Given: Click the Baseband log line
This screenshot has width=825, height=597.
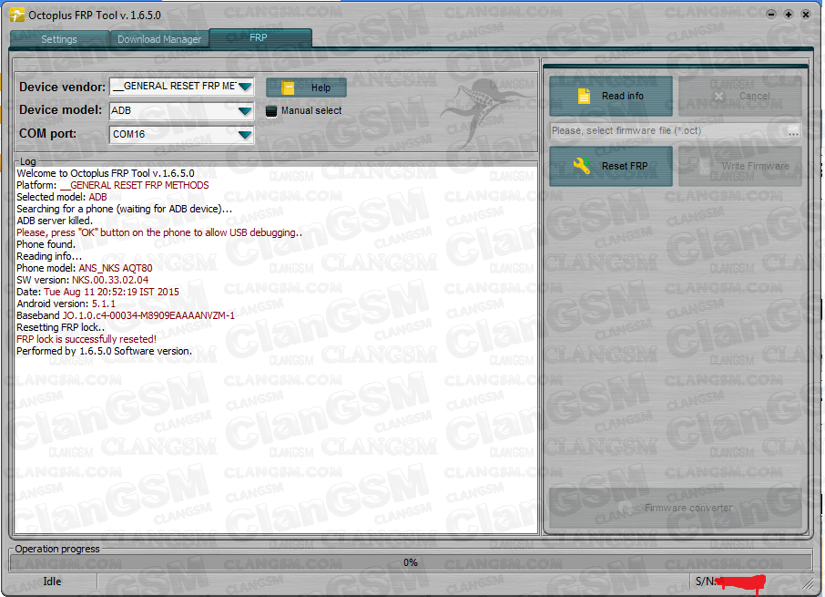Looking at the screenshot, I should tap(126, 315).
